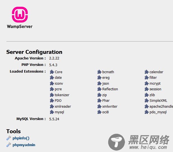This screenshot has width=173, height=152.
Task: Click the puzzle icon beside tokenizer
Action: point(52,95)
